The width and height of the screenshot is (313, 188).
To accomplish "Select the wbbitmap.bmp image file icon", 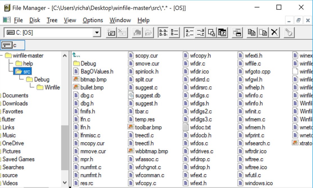I will pyautogui.click(x=131, y=151).
